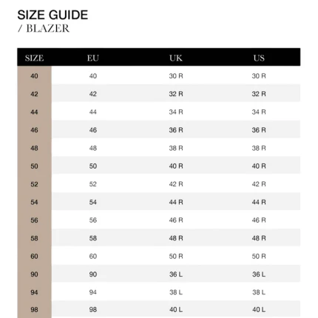The width and height of the screenshot is (318, 318).
Task: Select the US column header
Action: click(259, 58)
